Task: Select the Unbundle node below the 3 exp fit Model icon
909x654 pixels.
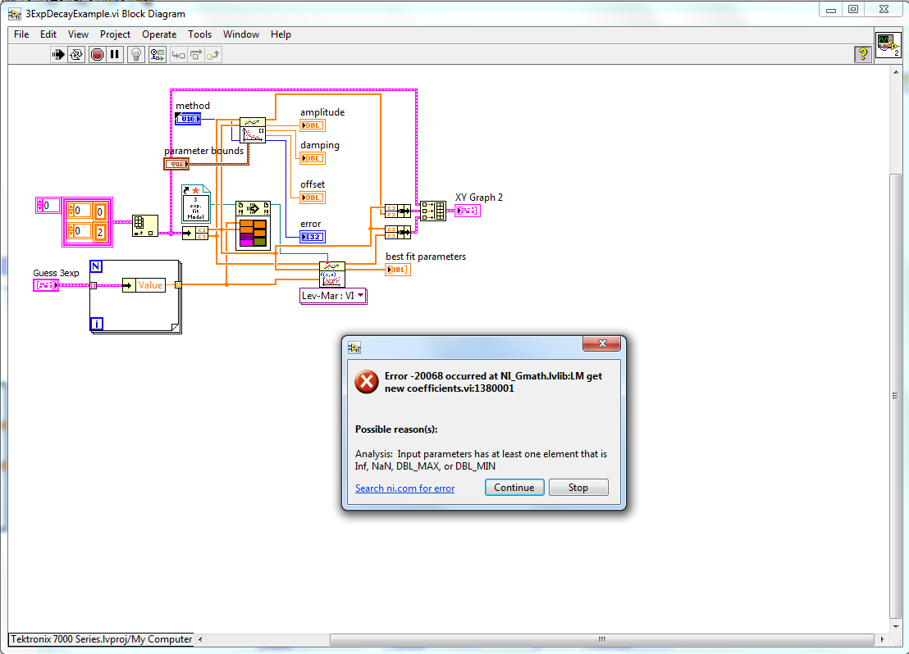Action: (194, 234)
